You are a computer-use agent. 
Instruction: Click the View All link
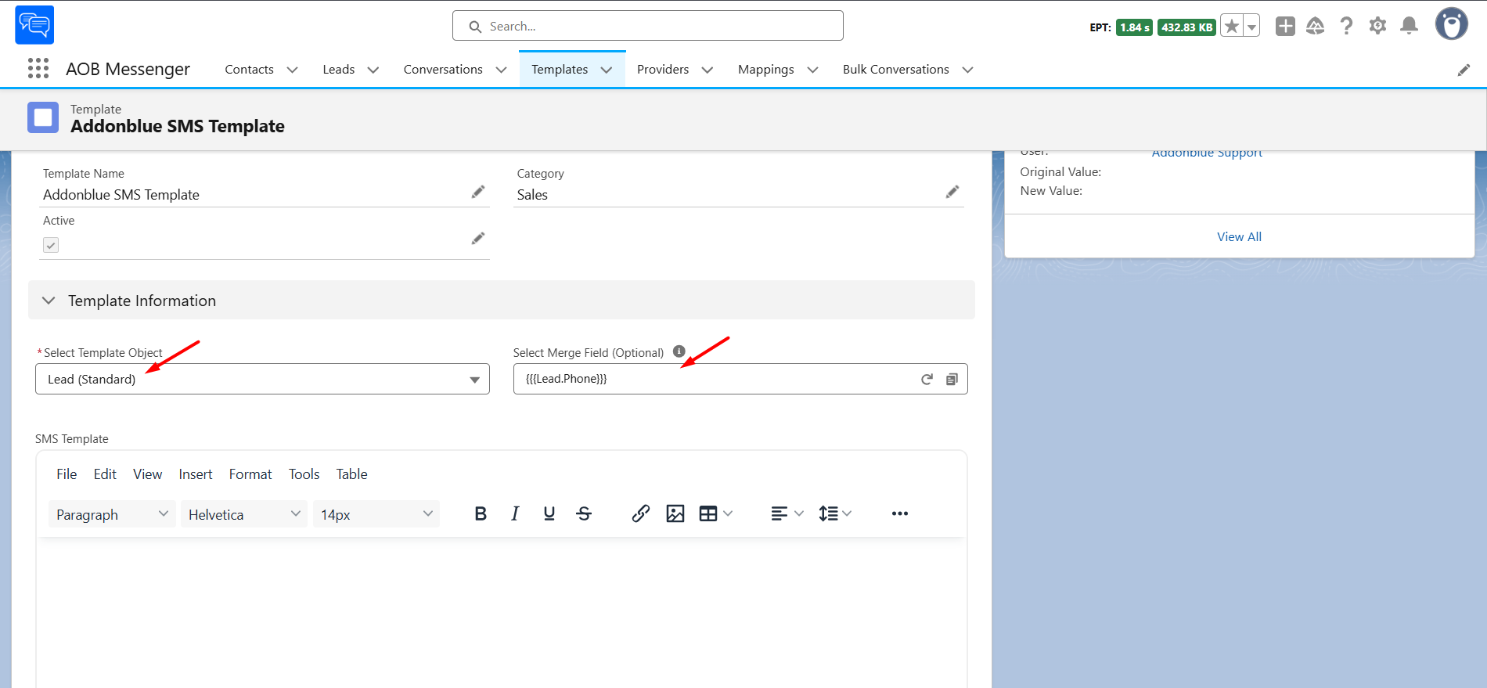(1239, 236)
